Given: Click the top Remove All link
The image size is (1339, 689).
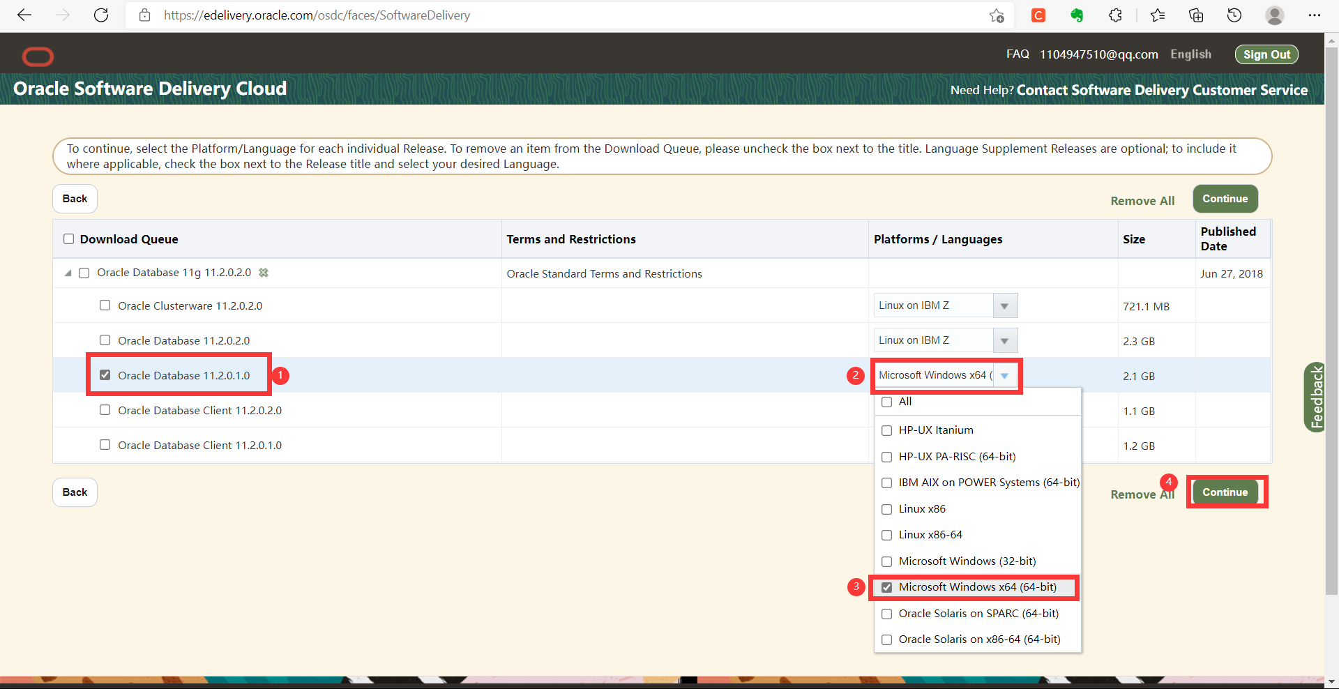Looking at the screenshot, I should pos(1142,201).
